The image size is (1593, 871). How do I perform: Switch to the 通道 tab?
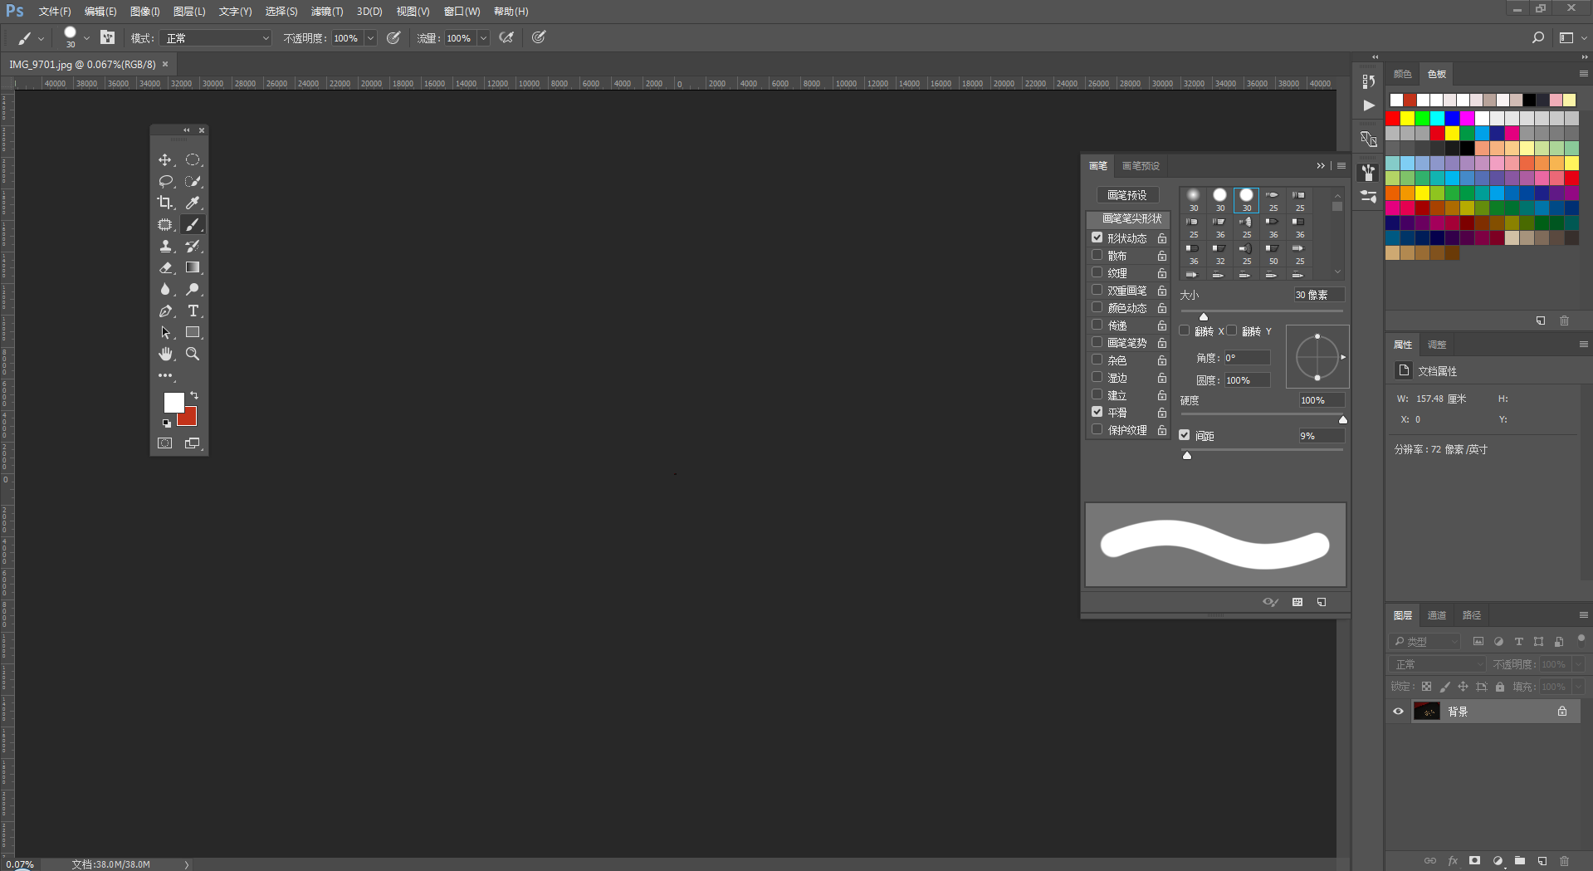(x=1437, y=615)
